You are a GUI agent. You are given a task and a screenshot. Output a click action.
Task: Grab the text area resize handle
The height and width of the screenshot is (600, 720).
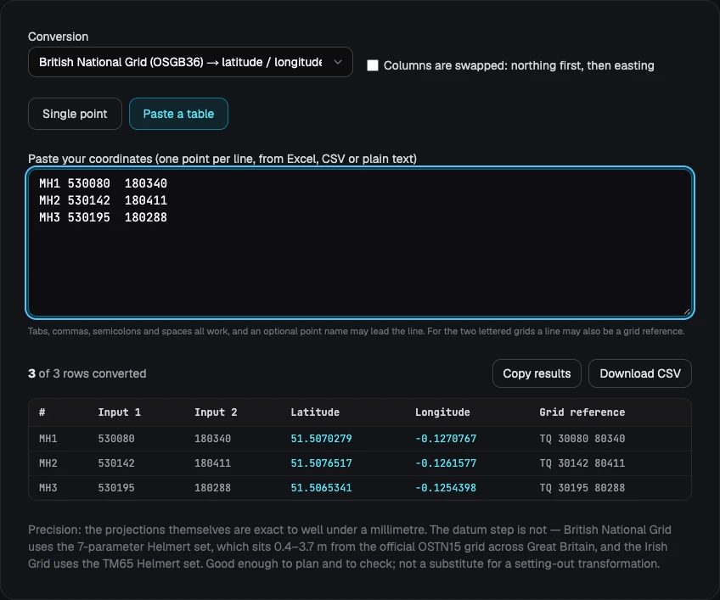click(687, 311)
